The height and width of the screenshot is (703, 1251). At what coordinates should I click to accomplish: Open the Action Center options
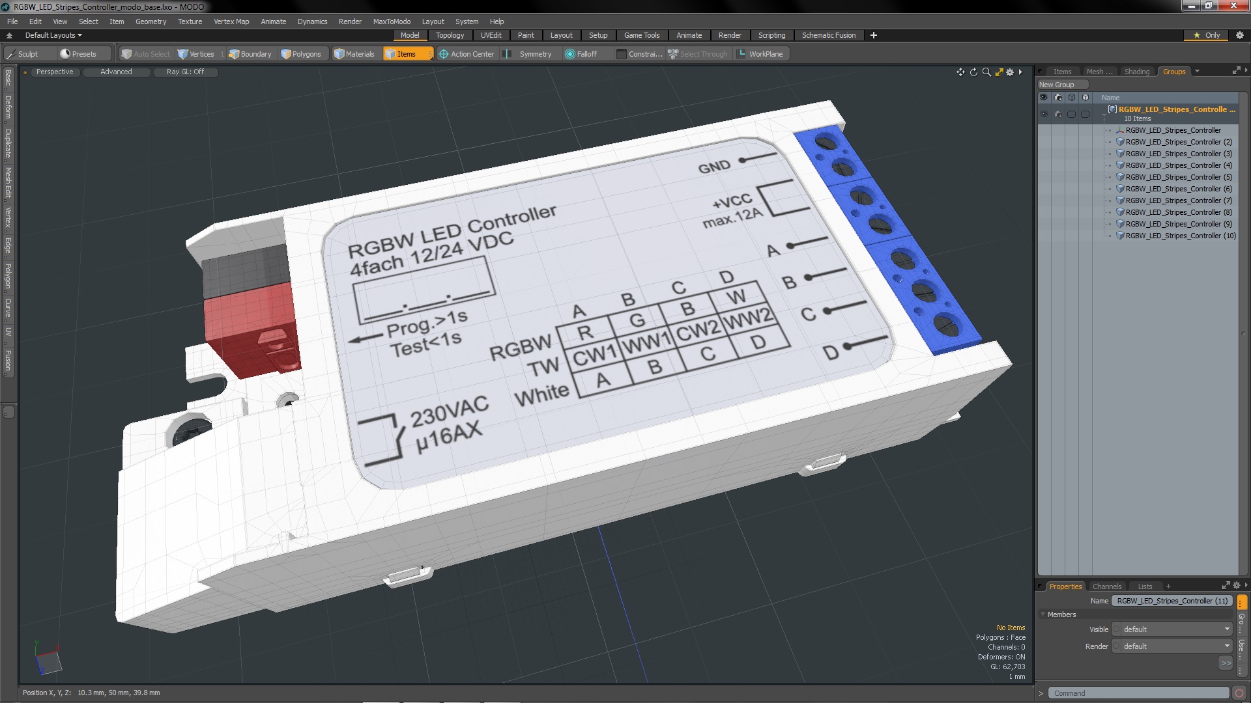pos(467,54)
